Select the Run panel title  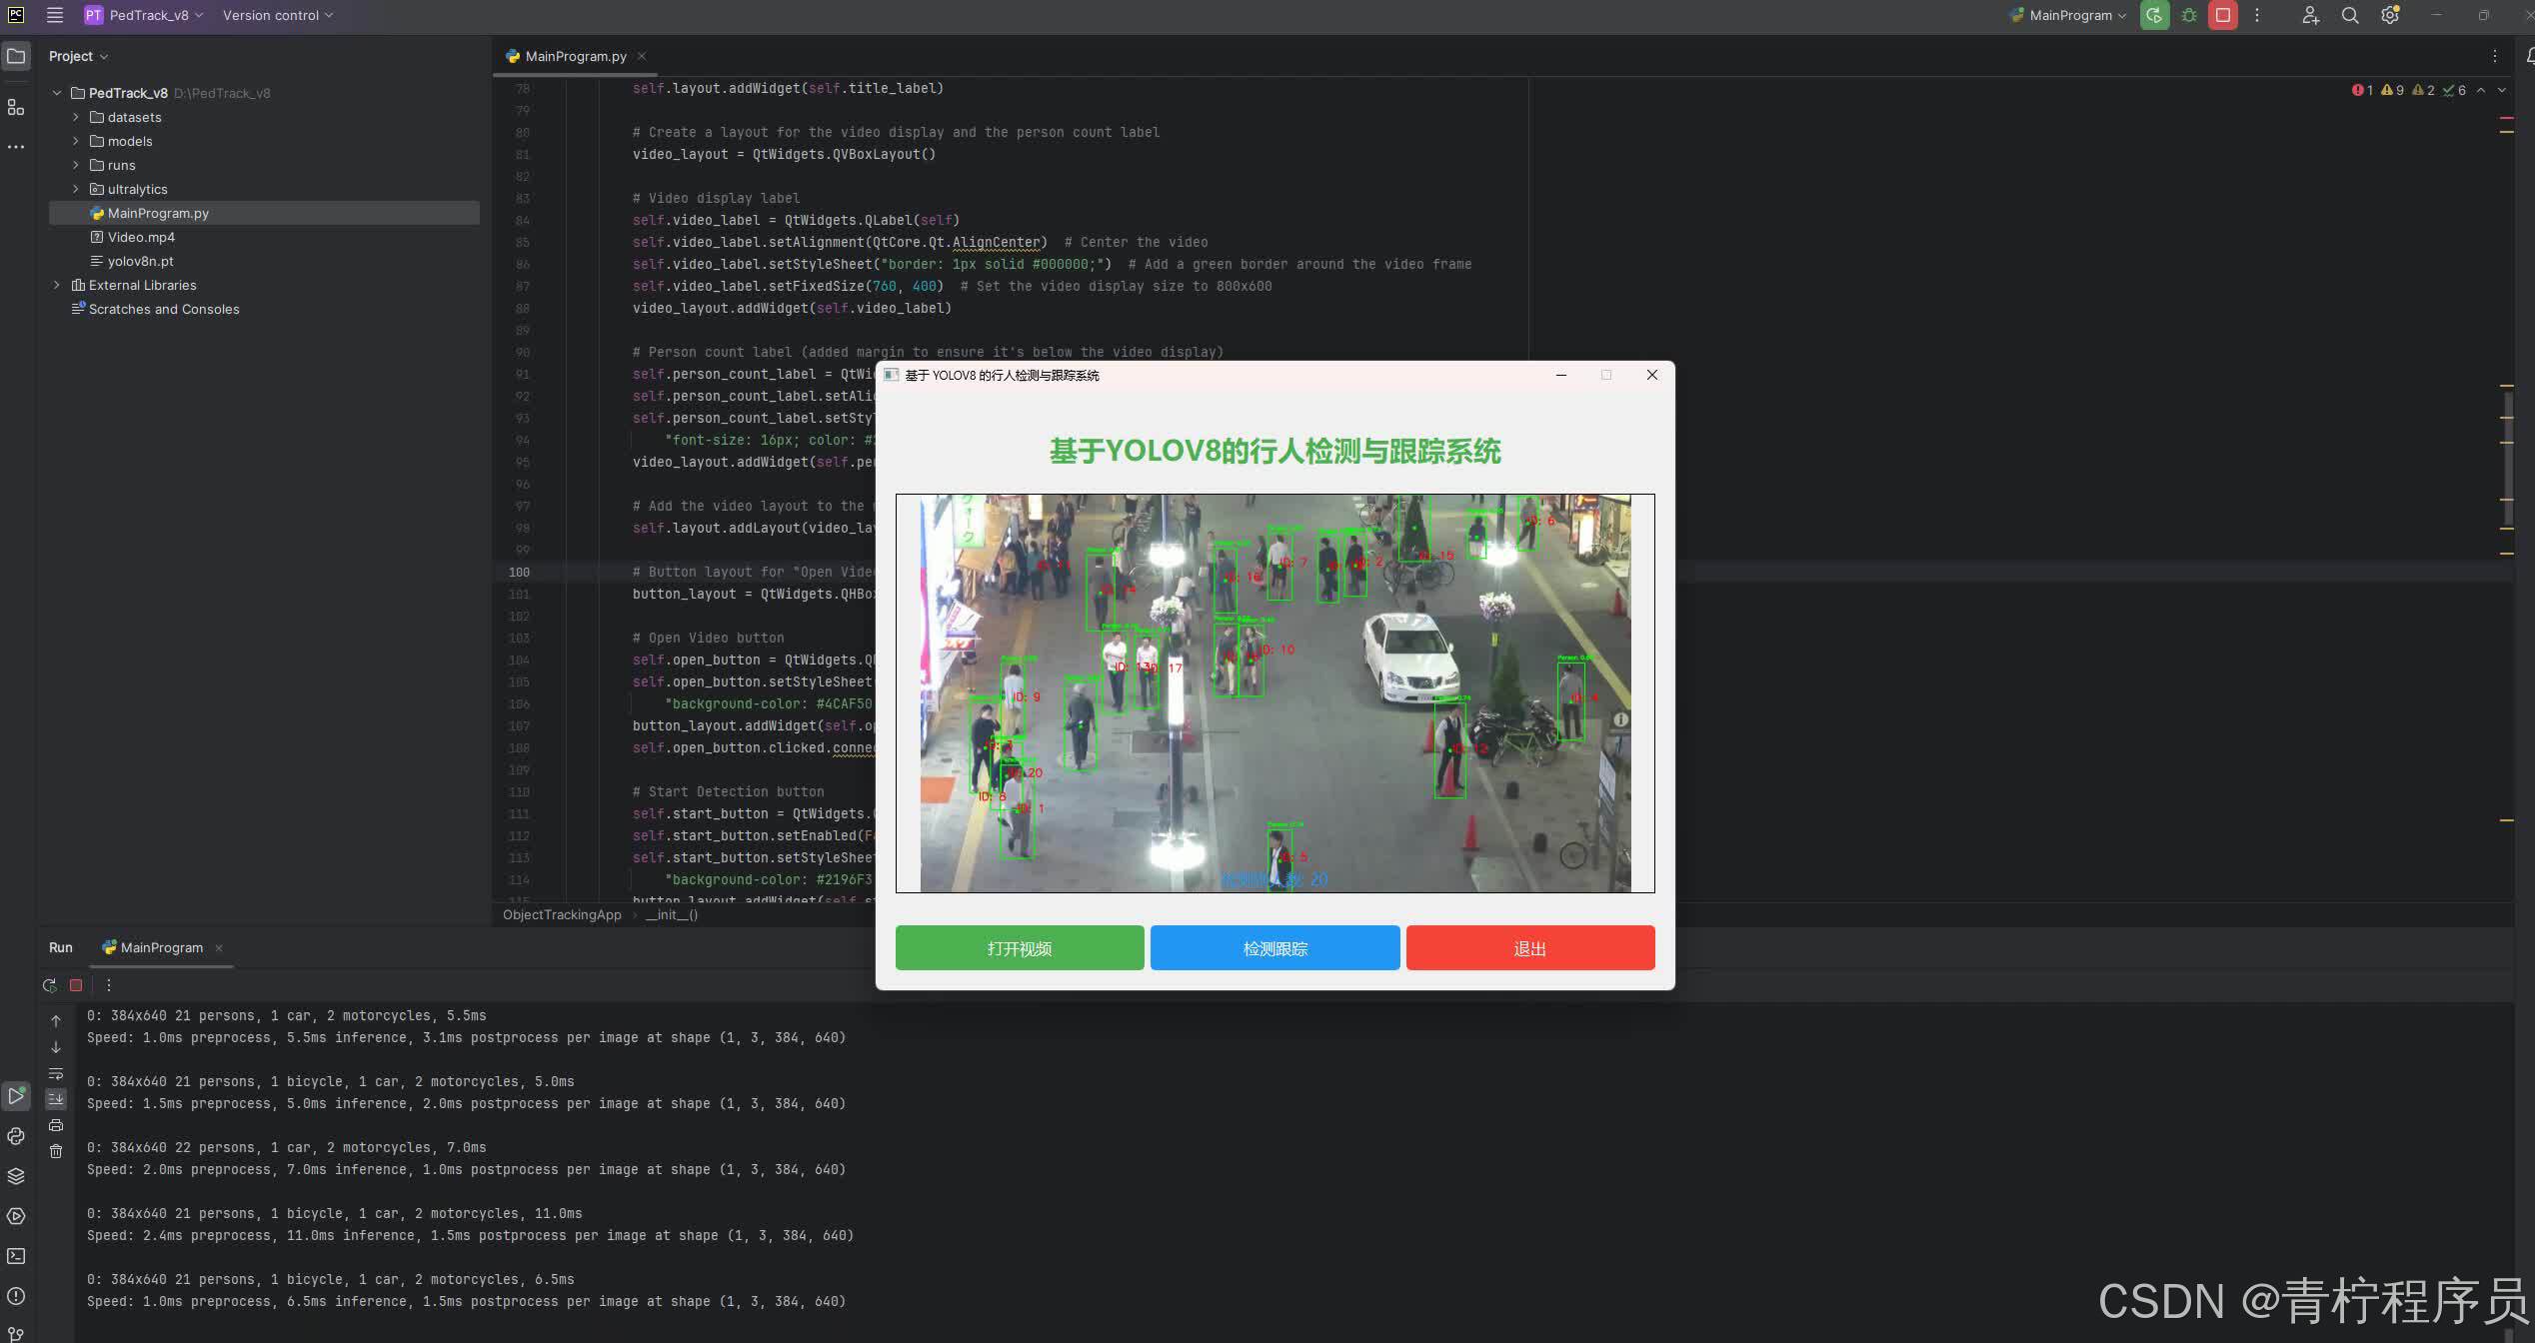(61, 947)
